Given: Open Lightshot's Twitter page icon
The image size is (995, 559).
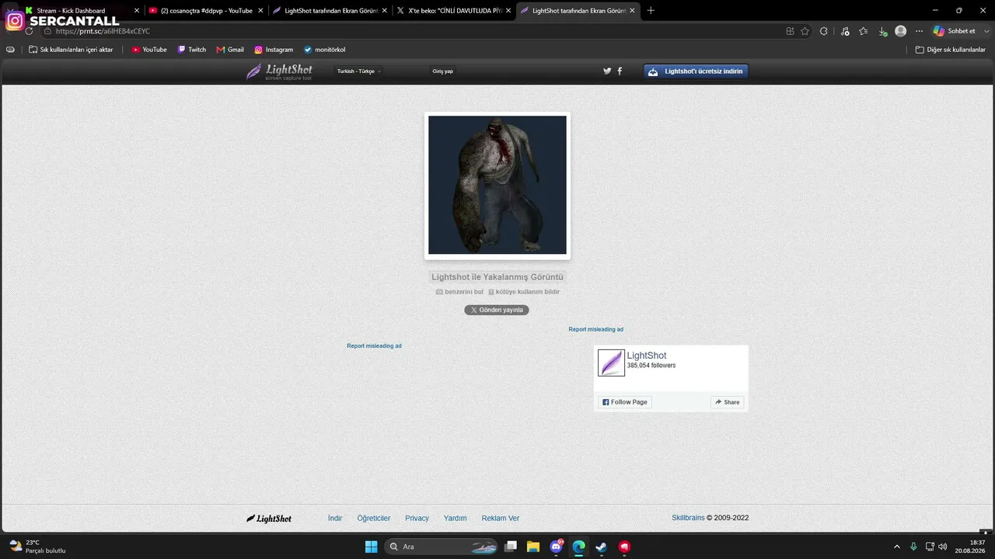Looking at the screenshot, I should click(x=607, y=71).
